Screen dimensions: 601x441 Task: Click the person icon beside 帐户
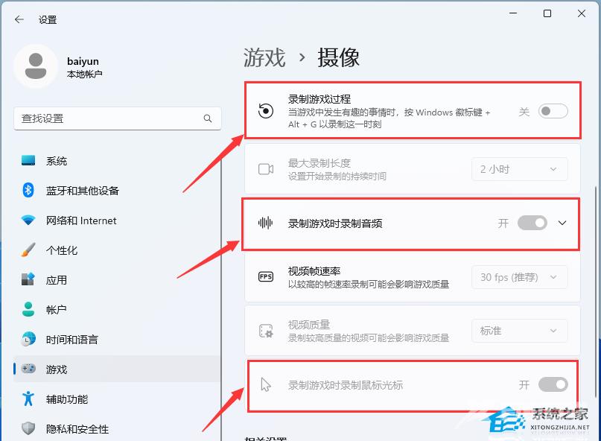28,309
